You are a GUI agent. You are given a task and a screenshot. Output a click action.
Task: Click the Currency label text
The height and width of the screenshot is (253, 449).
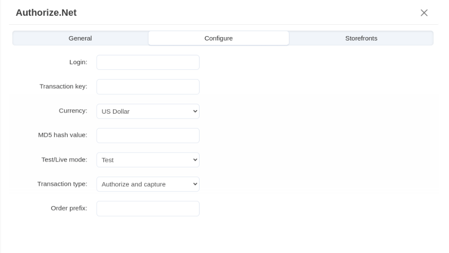[x=73, y=111]
